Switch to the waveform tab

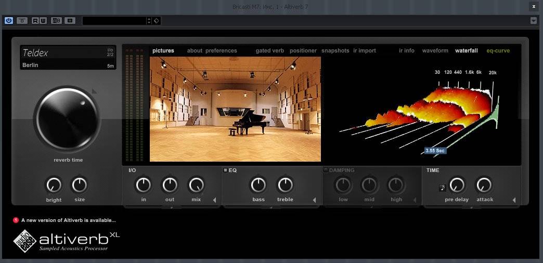point(435,51)
